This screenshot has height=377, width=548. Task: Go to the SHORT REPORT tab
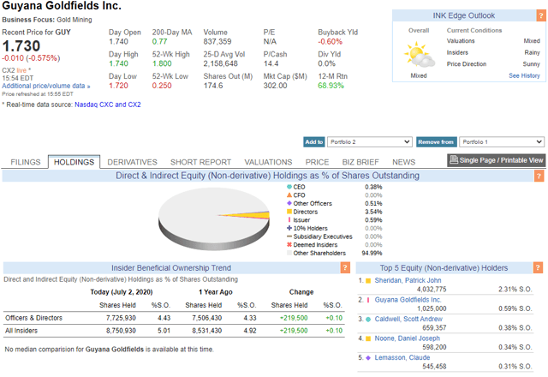pos(200,162)
